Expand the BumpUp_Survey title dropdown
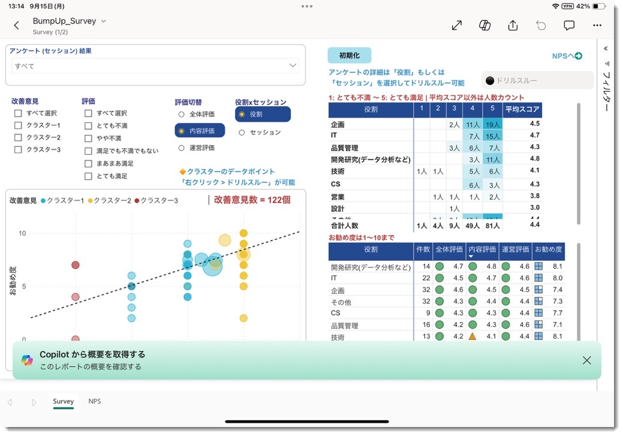623x436 pixels. [103, 20]
